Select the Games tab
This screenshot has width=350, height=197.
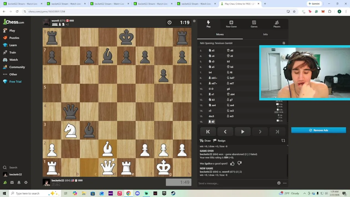click(254, 24)
